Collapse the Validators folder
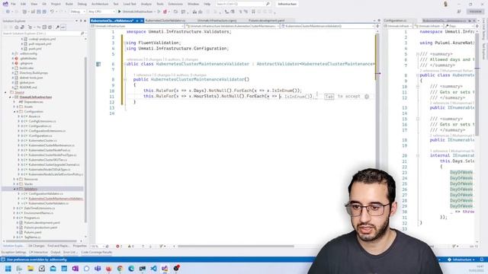Viewport: 488px width, 274px height. [x=14, y=189]
